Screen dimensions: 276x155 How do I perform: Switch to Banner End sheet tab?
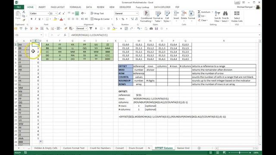[183, 148]
